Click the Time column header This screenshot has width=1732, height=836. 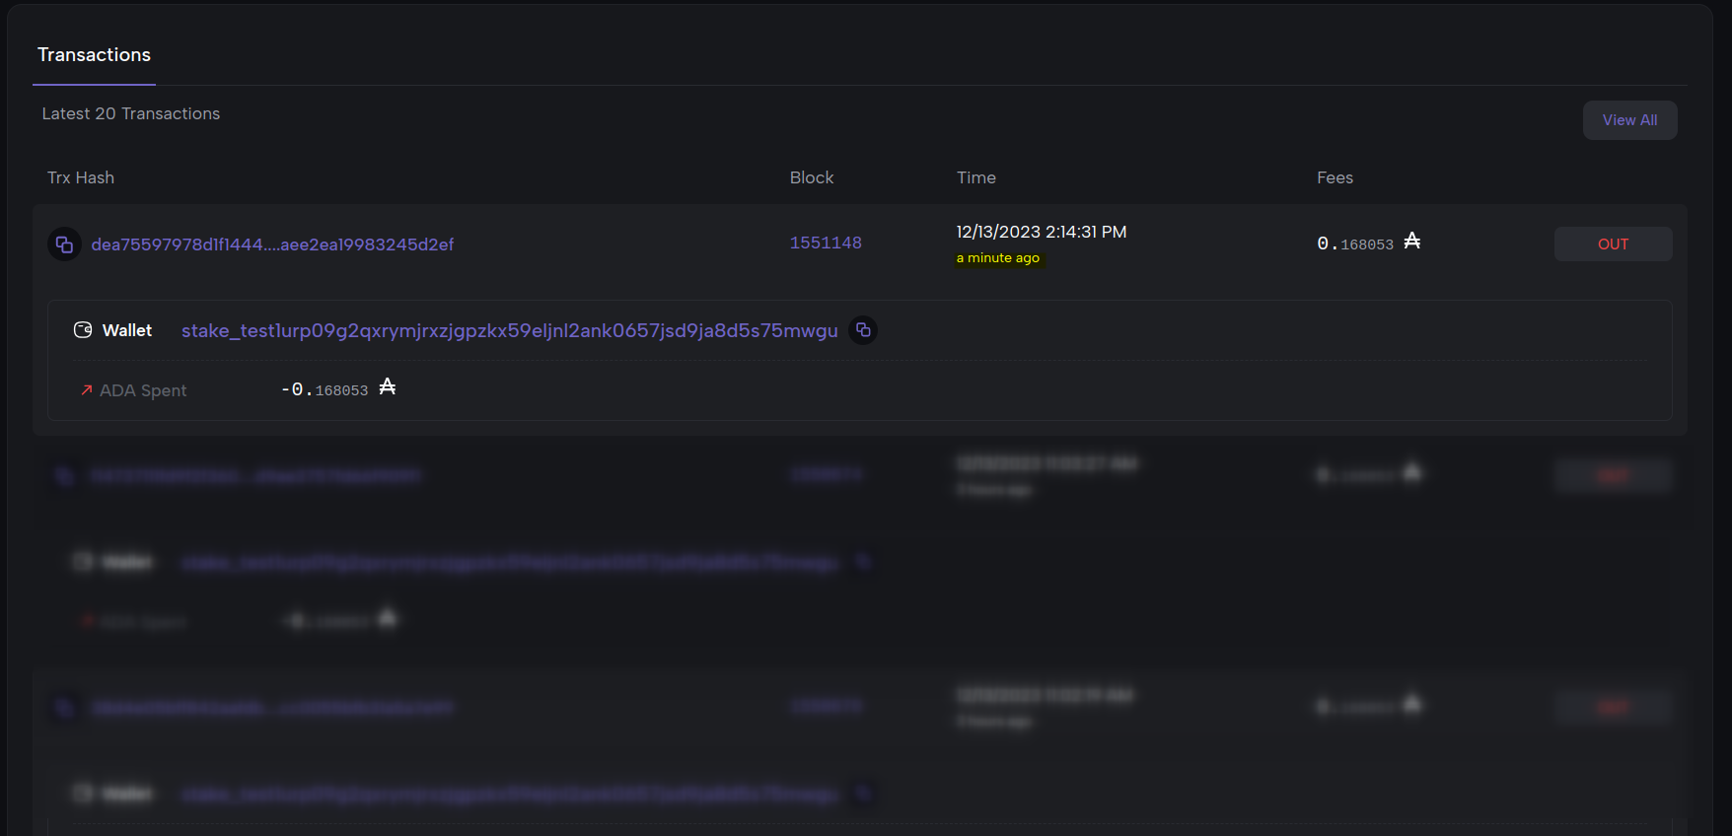point(976,177)
